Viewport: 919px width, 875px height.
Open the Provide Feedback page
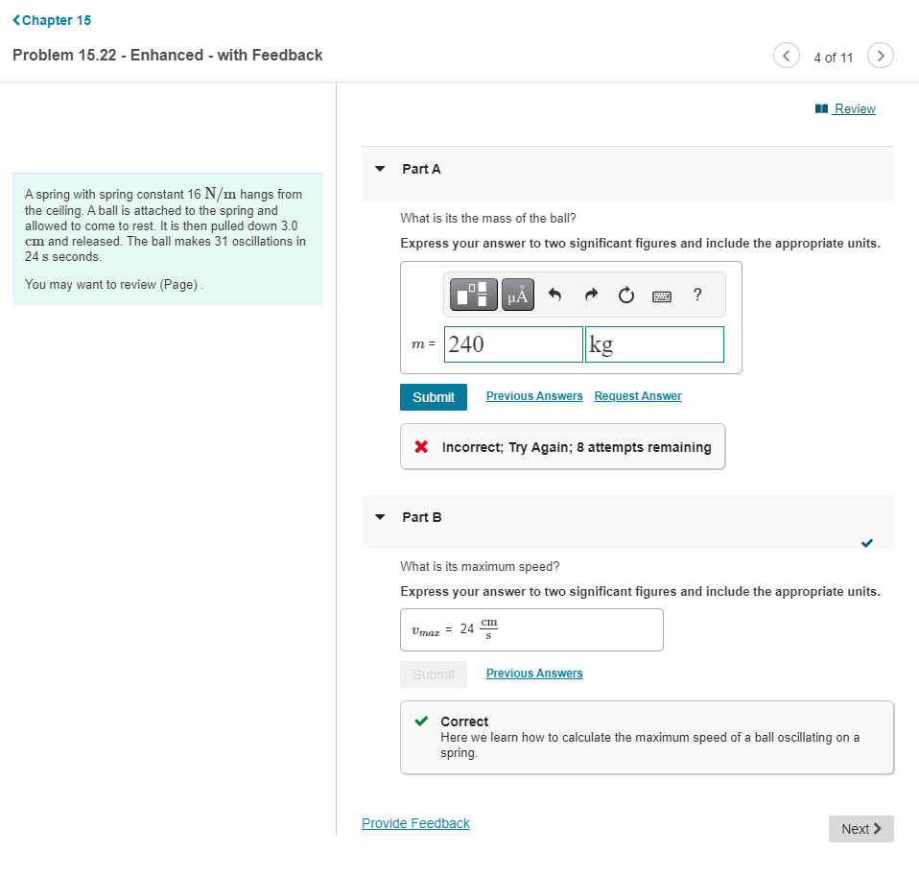pos(415,822)
